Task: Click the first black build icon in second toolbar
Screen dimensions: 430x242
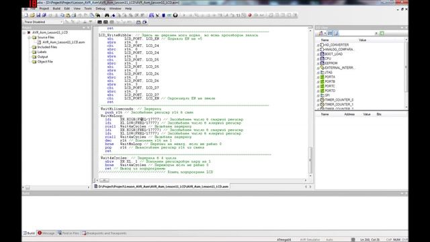Action: click(99, 22)
